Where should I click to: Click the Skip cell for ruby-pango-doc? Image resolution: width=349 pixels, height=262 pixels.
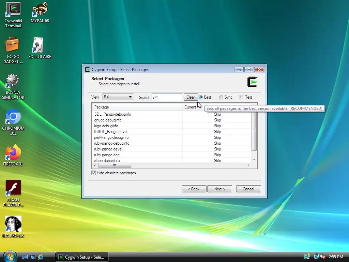(x=217, y=155)
